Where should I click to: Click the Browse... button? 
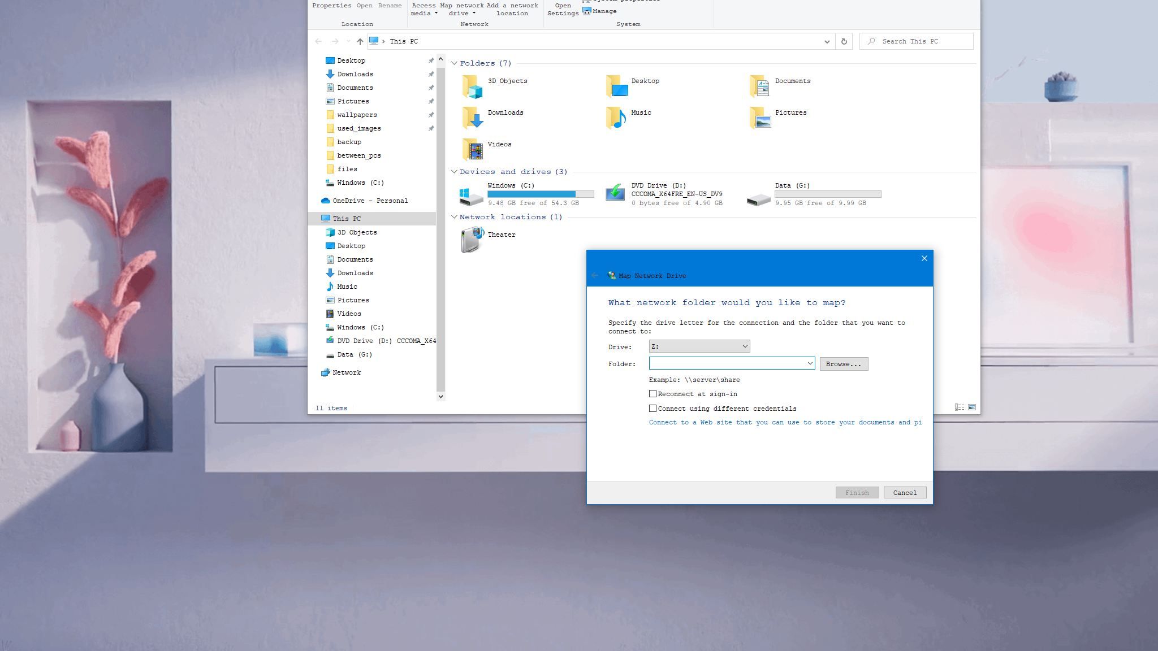pyautogui.click(x=843, y=364)
